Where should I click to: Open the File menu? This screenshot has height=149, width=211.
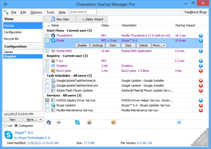(x=14, y=12)
